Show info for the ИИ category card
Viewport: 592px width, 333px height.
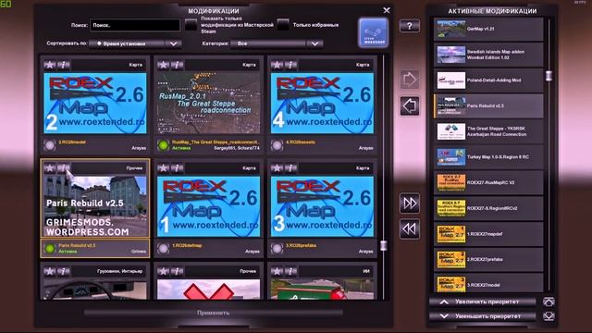pos(290,271)
